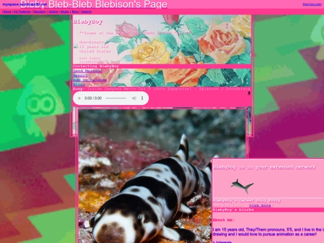The height and width of the screenshot is (243, 324).
Task: Click '15 years old' profile detail
Action: pos(94,47)
